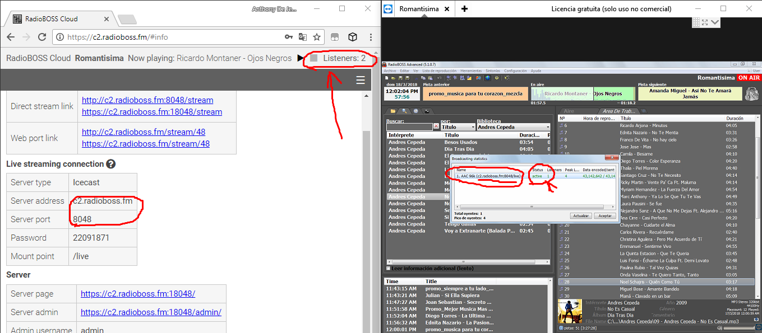Click the Open folder icon in RadioBOSS toolbar

[x=393, y=78]
